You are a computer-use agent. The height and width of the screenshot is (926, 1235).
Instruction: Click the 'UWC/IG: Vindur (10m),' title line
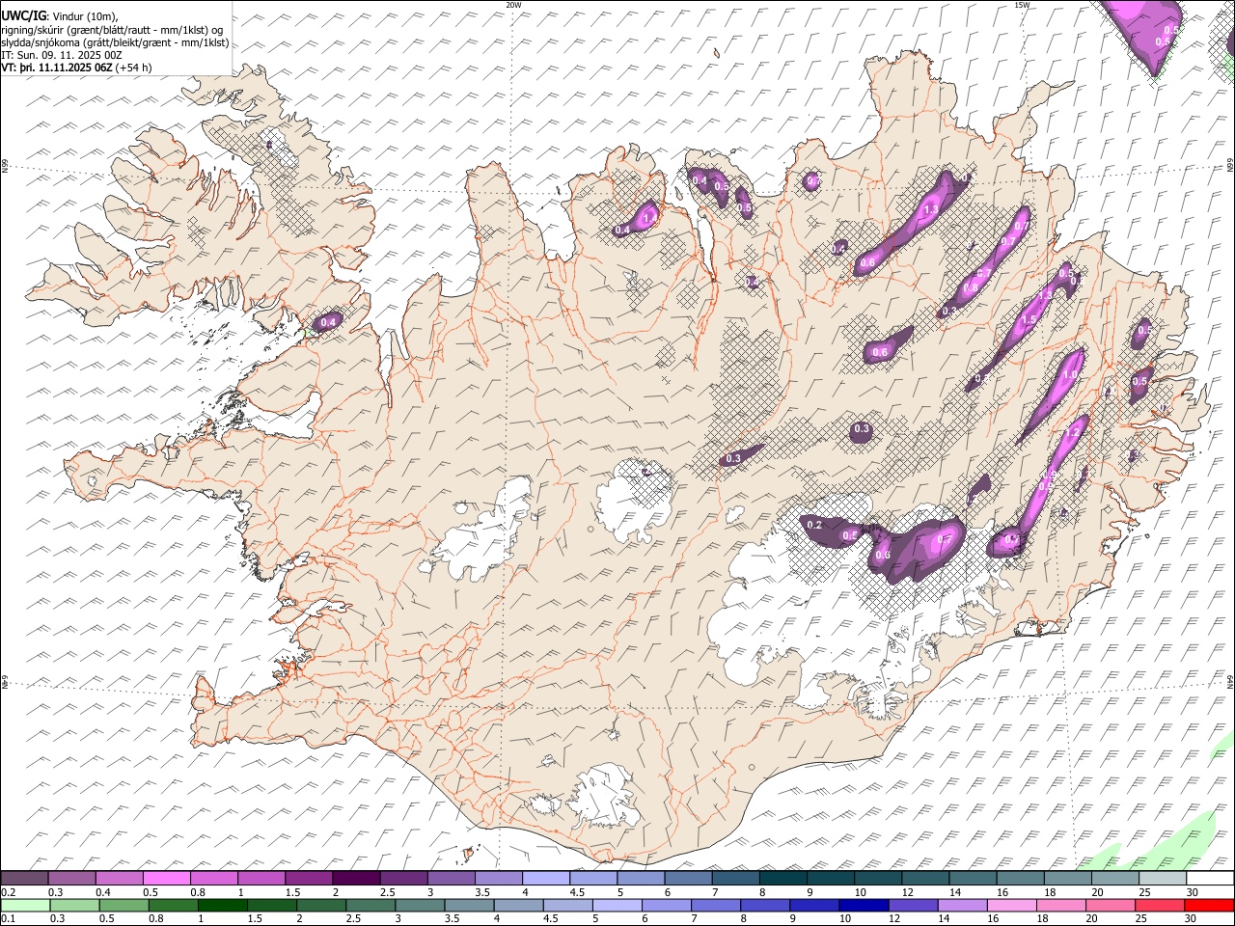point(60,16)
